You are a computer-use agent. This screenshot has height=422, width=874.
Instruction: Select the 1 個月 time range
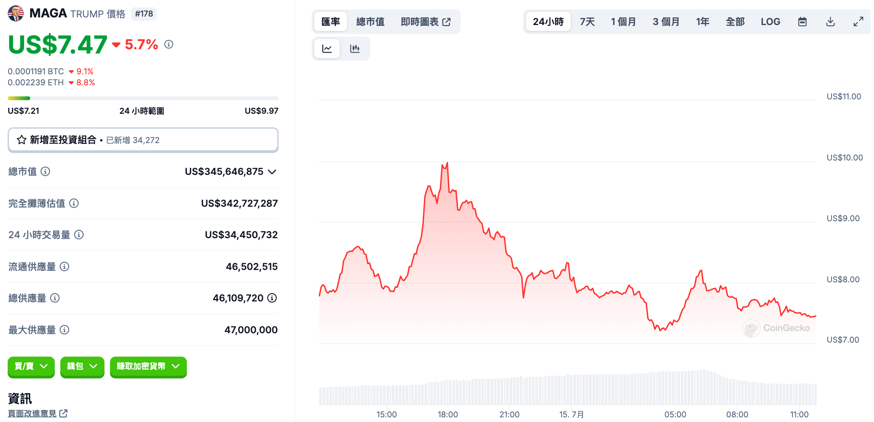(623, 22)
